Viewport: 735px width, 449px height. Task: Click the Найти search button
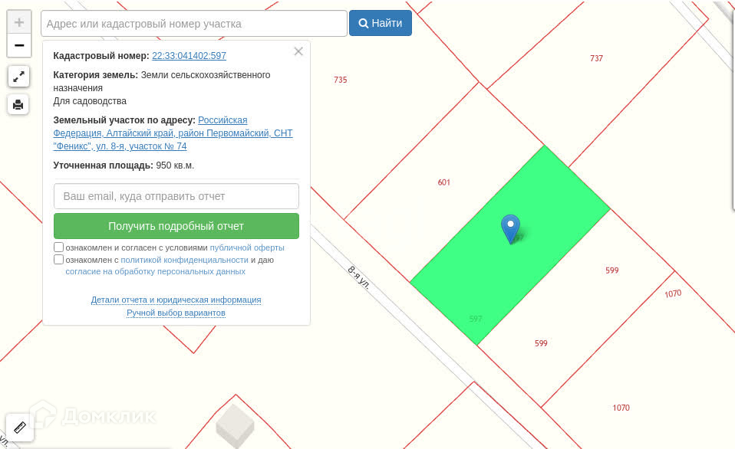pos(380,24)
